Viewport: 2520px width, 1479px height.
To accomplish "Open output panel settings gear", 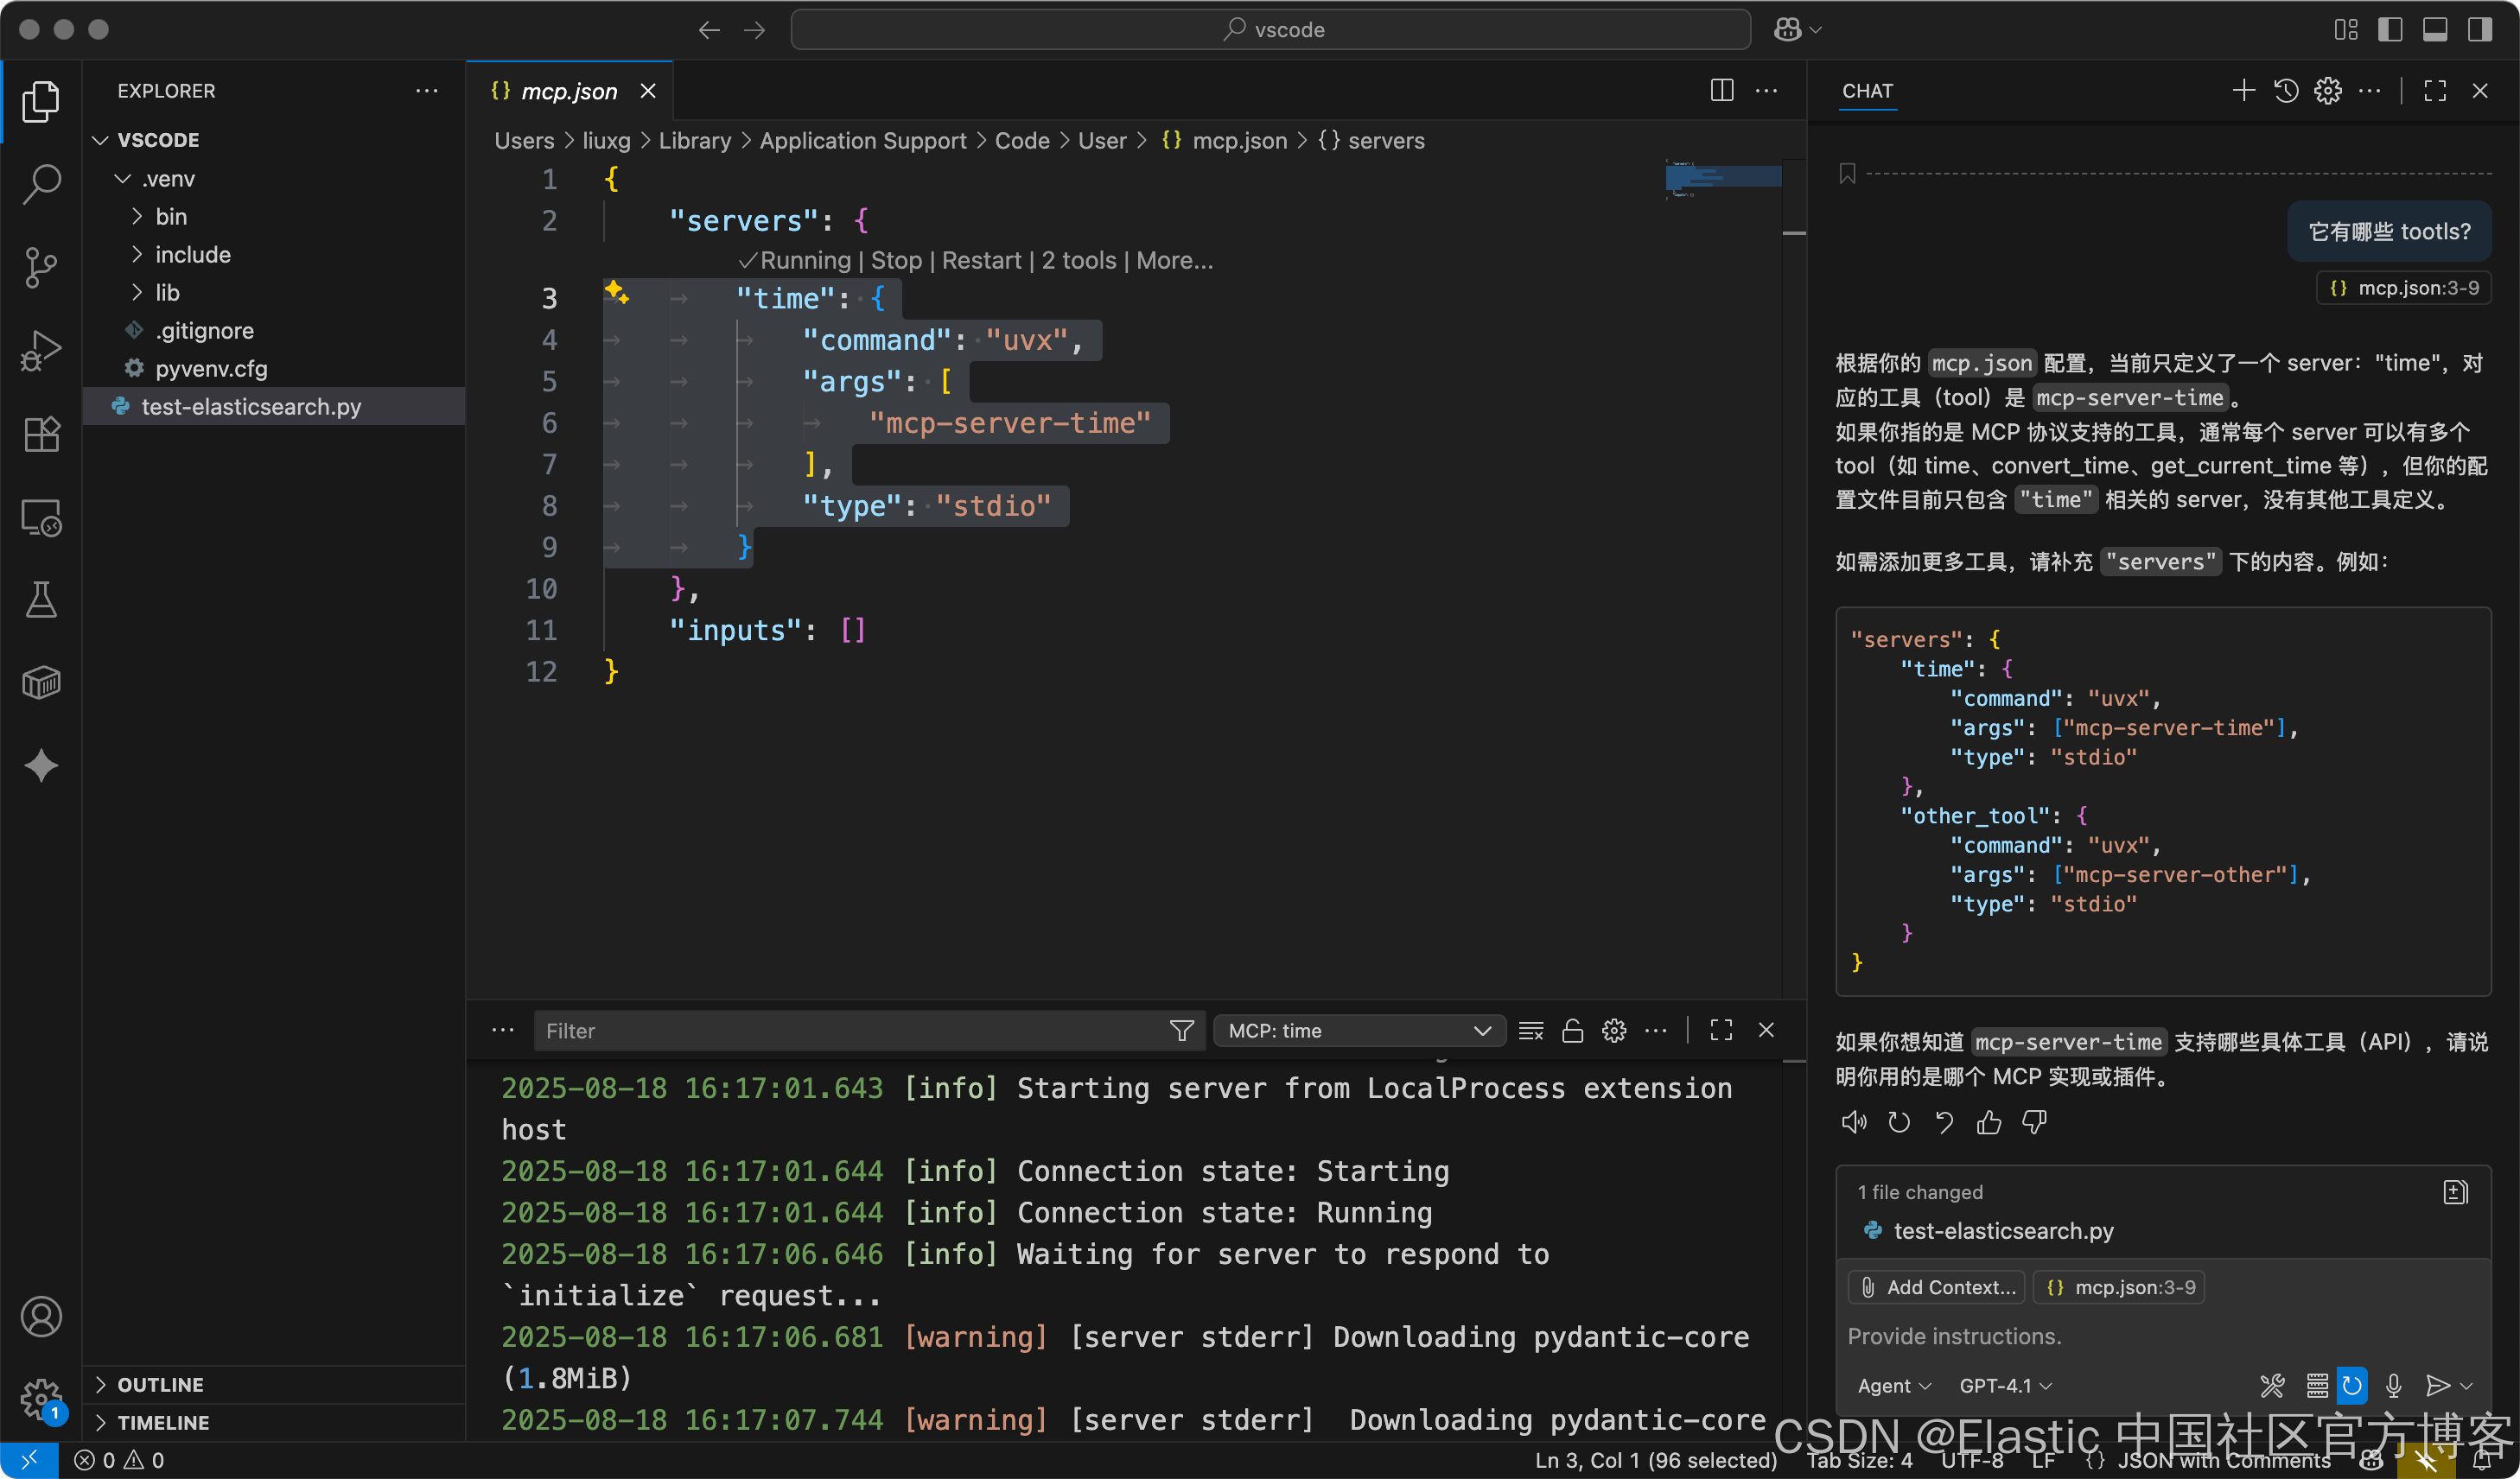I will point(1614,1031).
